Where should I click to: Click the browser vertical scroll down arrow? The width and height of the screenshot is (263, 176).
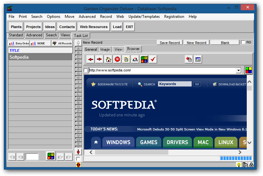point(249,143)
